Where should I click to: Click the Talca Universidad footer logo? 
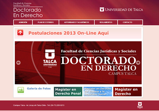[140, 105]
